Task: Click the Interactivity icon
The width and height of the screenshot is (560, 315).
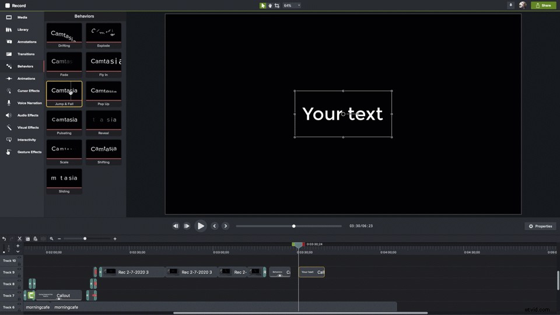Action: (x=9, y=139)
